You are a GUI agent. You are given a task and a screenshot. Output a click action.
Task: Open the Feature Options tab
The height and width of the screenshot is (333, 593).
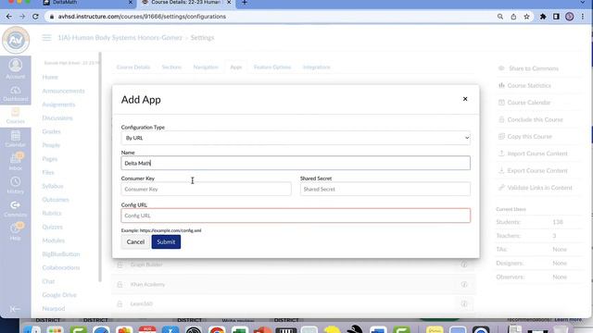point(272,68)
